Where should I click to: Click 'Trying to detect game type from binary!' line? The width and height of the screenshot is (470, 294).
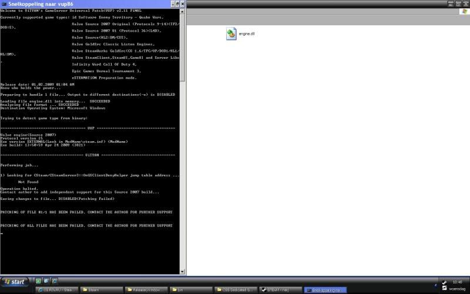[43, 118]
